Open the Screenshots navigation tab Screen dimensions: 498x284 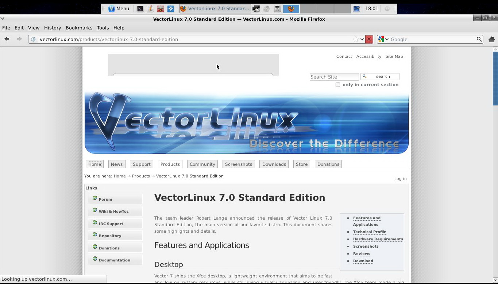(x=239, y=164)
